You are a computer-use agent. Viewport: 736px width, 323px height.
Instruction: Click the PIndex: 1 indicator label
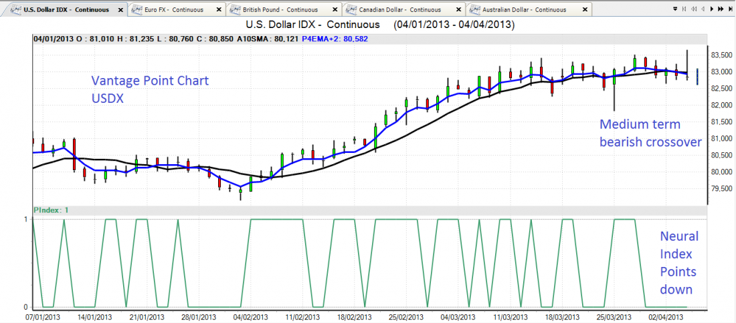pyautogui.click(x=51, y=210)
